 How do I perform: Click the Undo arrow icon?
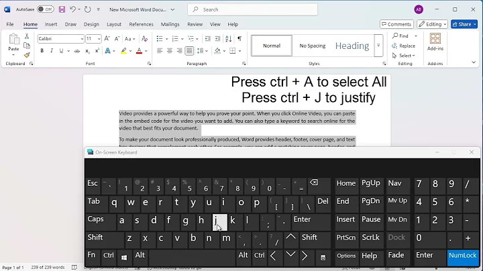[72, 9]
